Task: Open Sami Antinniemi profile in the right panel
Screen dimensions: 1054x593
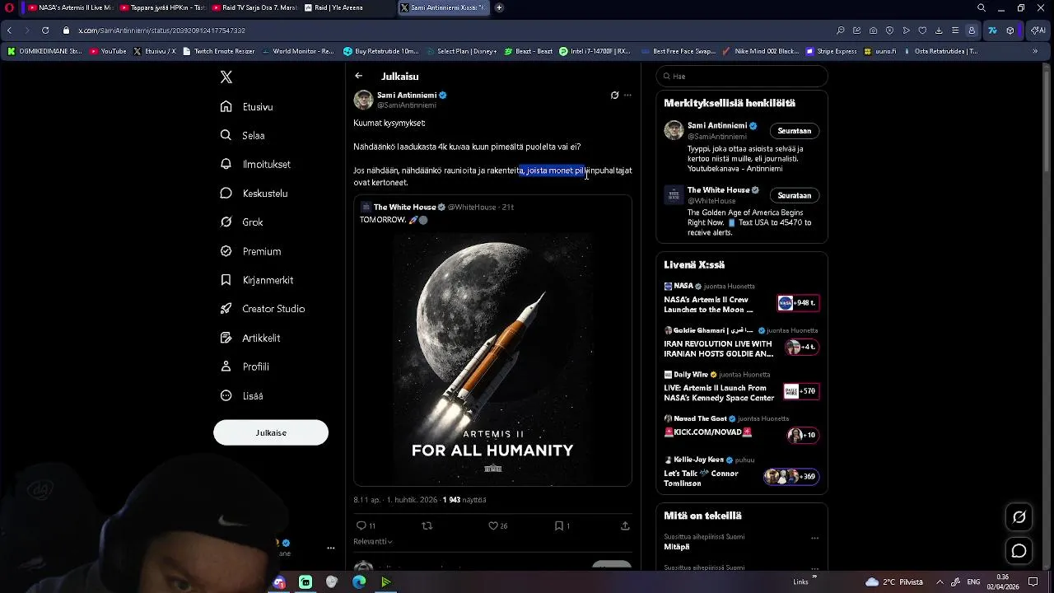Action: pyautogui.click(x=722, y=126)
